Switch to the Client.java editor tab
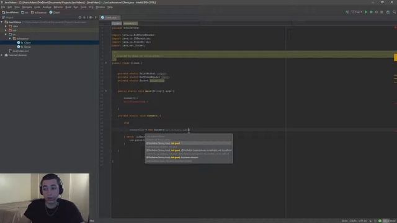The image size is (397, 223). [109, 17]
